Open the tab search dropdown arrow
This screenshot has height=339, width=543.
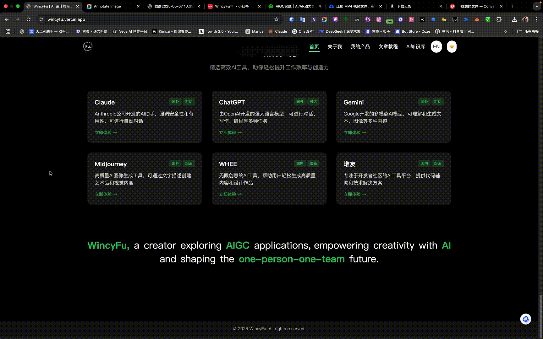point(537,6)
